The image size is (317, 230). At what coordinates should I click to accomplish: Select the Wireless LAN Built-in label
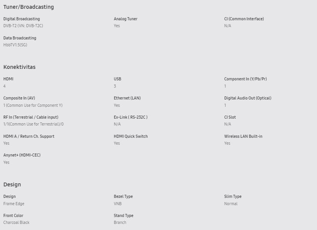tap(243, 136)
